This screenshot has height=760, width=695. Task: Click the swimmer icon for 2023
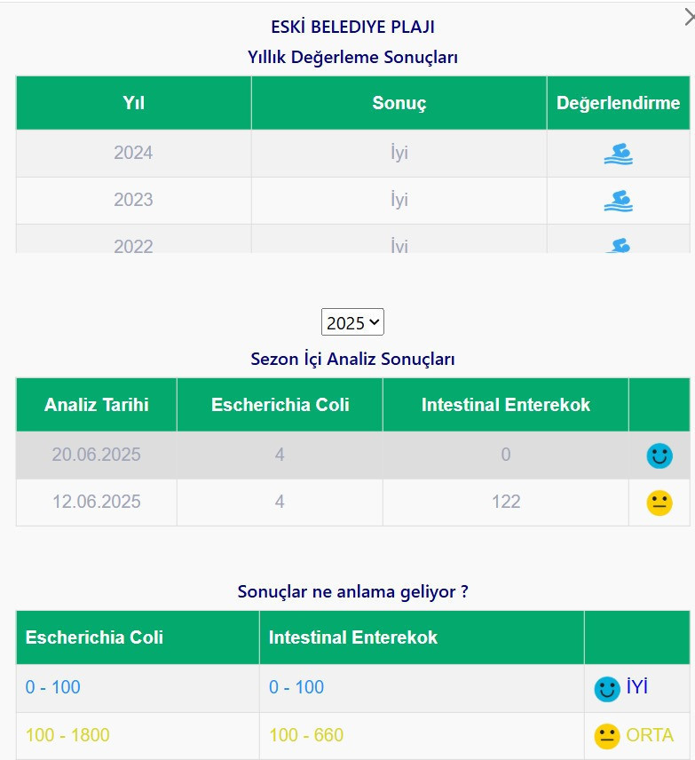(x=618, y=201)
